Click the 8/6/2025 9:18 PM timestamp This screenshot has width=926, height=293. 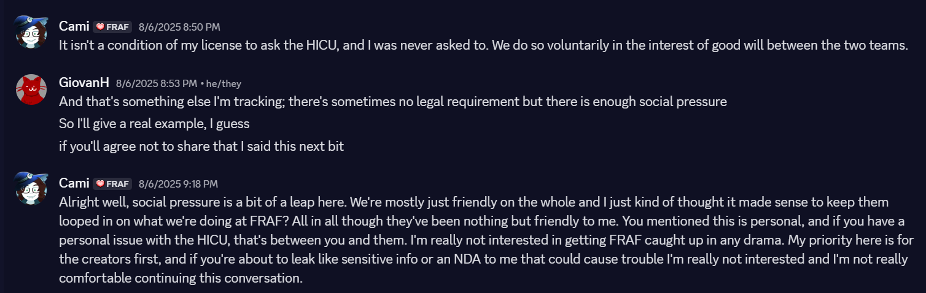click(x=178, y=184)
